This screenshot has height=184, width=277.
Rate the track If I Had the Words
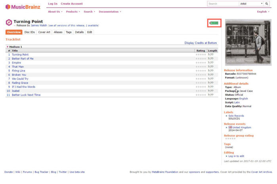click(x=201, y=87)
